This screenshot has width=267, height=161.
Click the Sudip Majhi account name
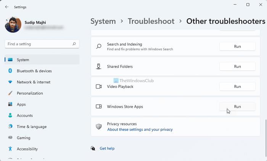click(35, 22)
